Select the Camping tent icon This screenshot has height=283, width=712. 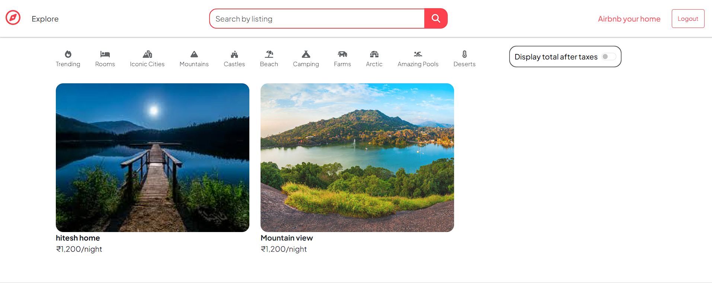306,54
